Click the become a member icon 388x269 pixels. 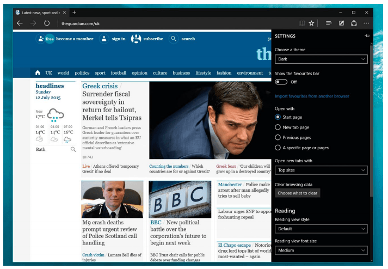40,39
